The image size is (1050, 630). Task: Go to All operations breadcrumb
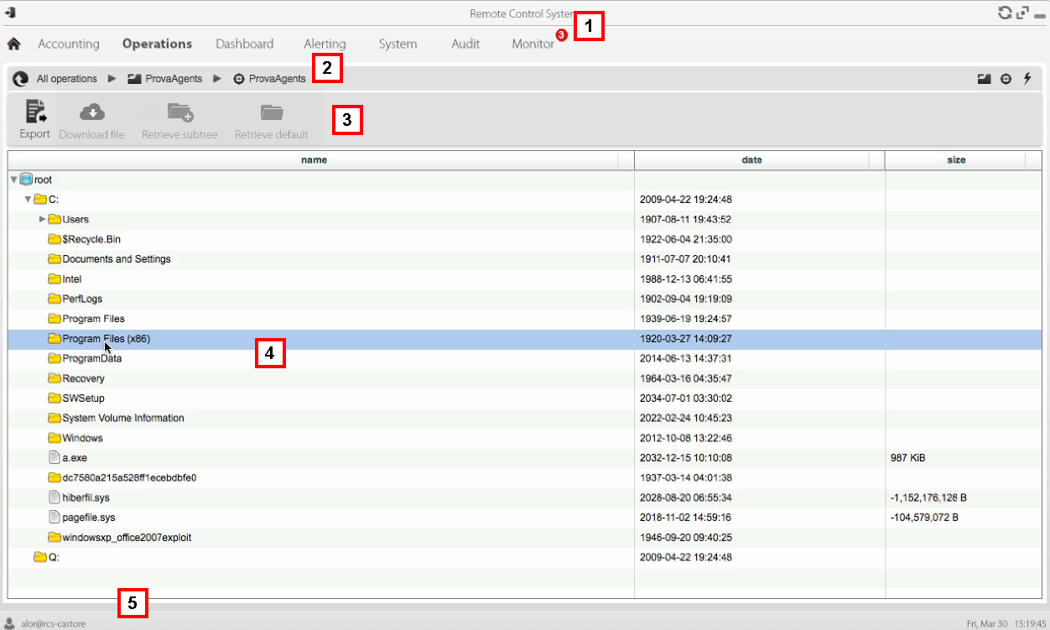point(66,79)
